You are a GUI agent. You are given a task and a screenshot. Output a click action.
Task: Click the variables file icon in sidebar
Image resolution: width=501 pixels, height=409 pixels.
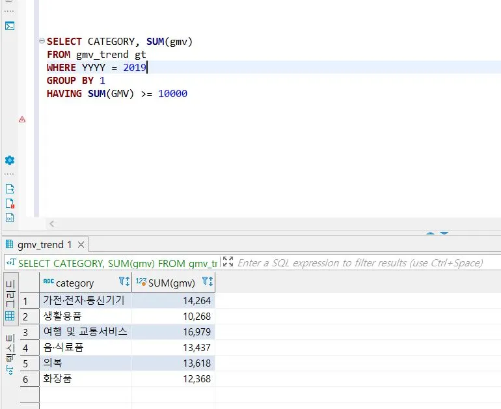10,218
